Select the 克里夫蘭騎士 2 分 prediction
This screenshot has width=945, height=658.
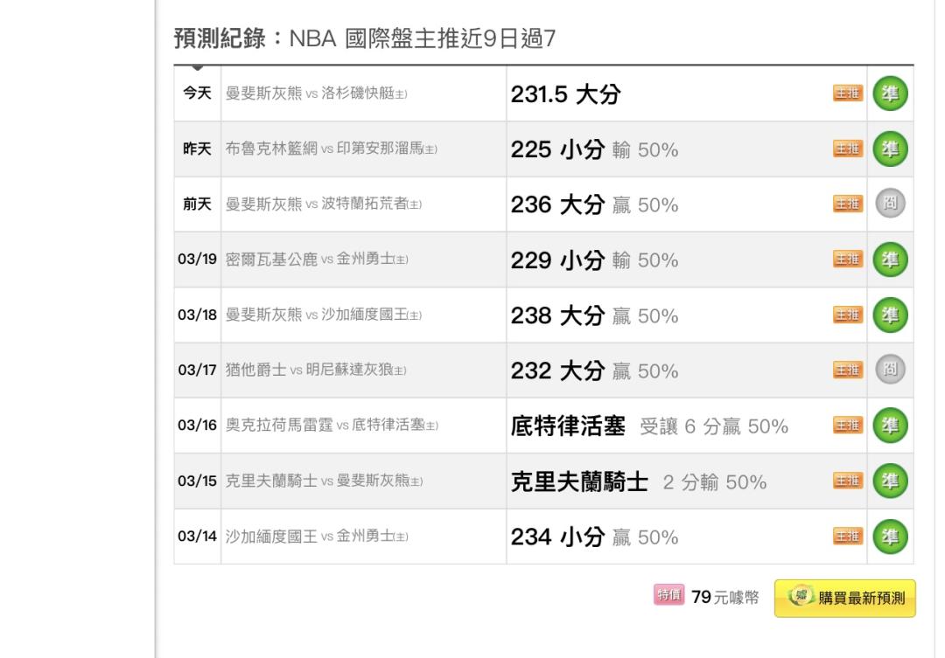pyautogui.click(x=638, y=481)
